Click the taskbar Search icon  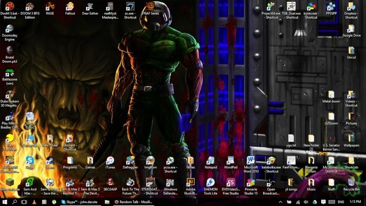[x=15, y=202]
